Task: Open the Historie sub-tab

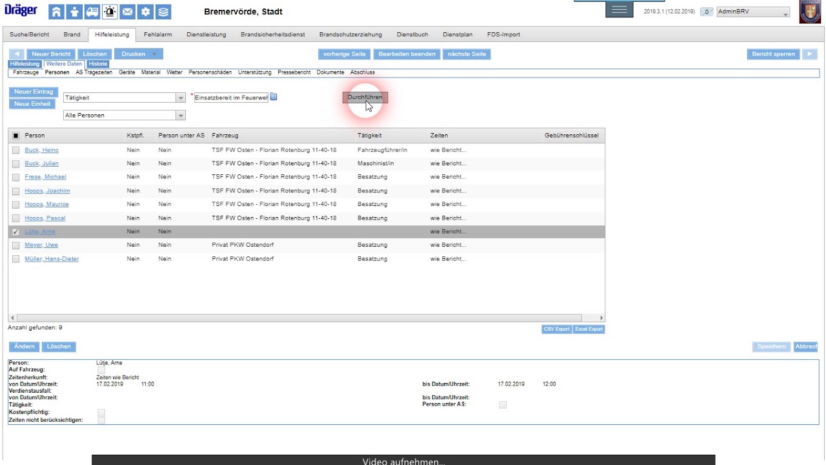Action: 98,64
